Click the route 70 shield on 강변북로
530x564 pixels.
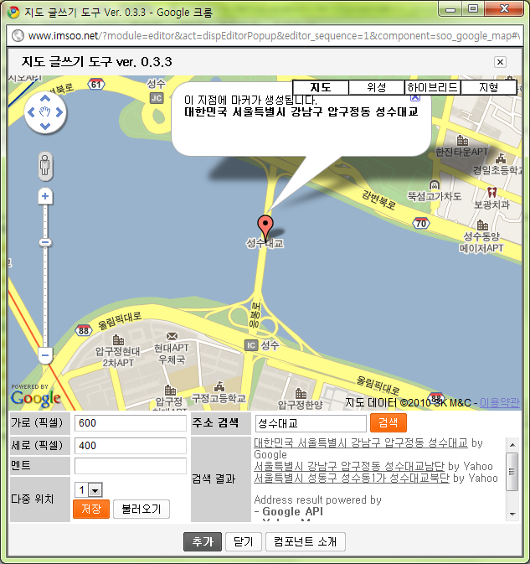coord(421,224)
